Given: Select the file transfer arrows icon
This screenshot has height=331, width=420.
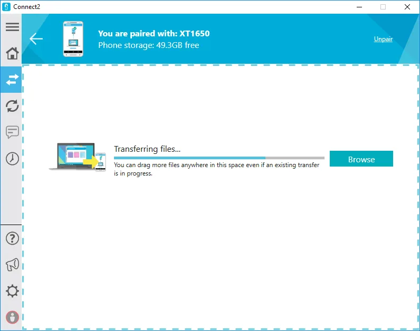Looking at the screenshot, I should [x=12, y=80].
